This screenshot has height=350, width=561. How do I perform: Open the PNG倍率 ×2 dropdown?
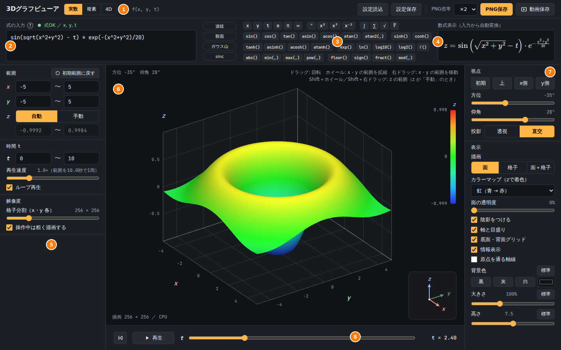[x=466, y=9]
